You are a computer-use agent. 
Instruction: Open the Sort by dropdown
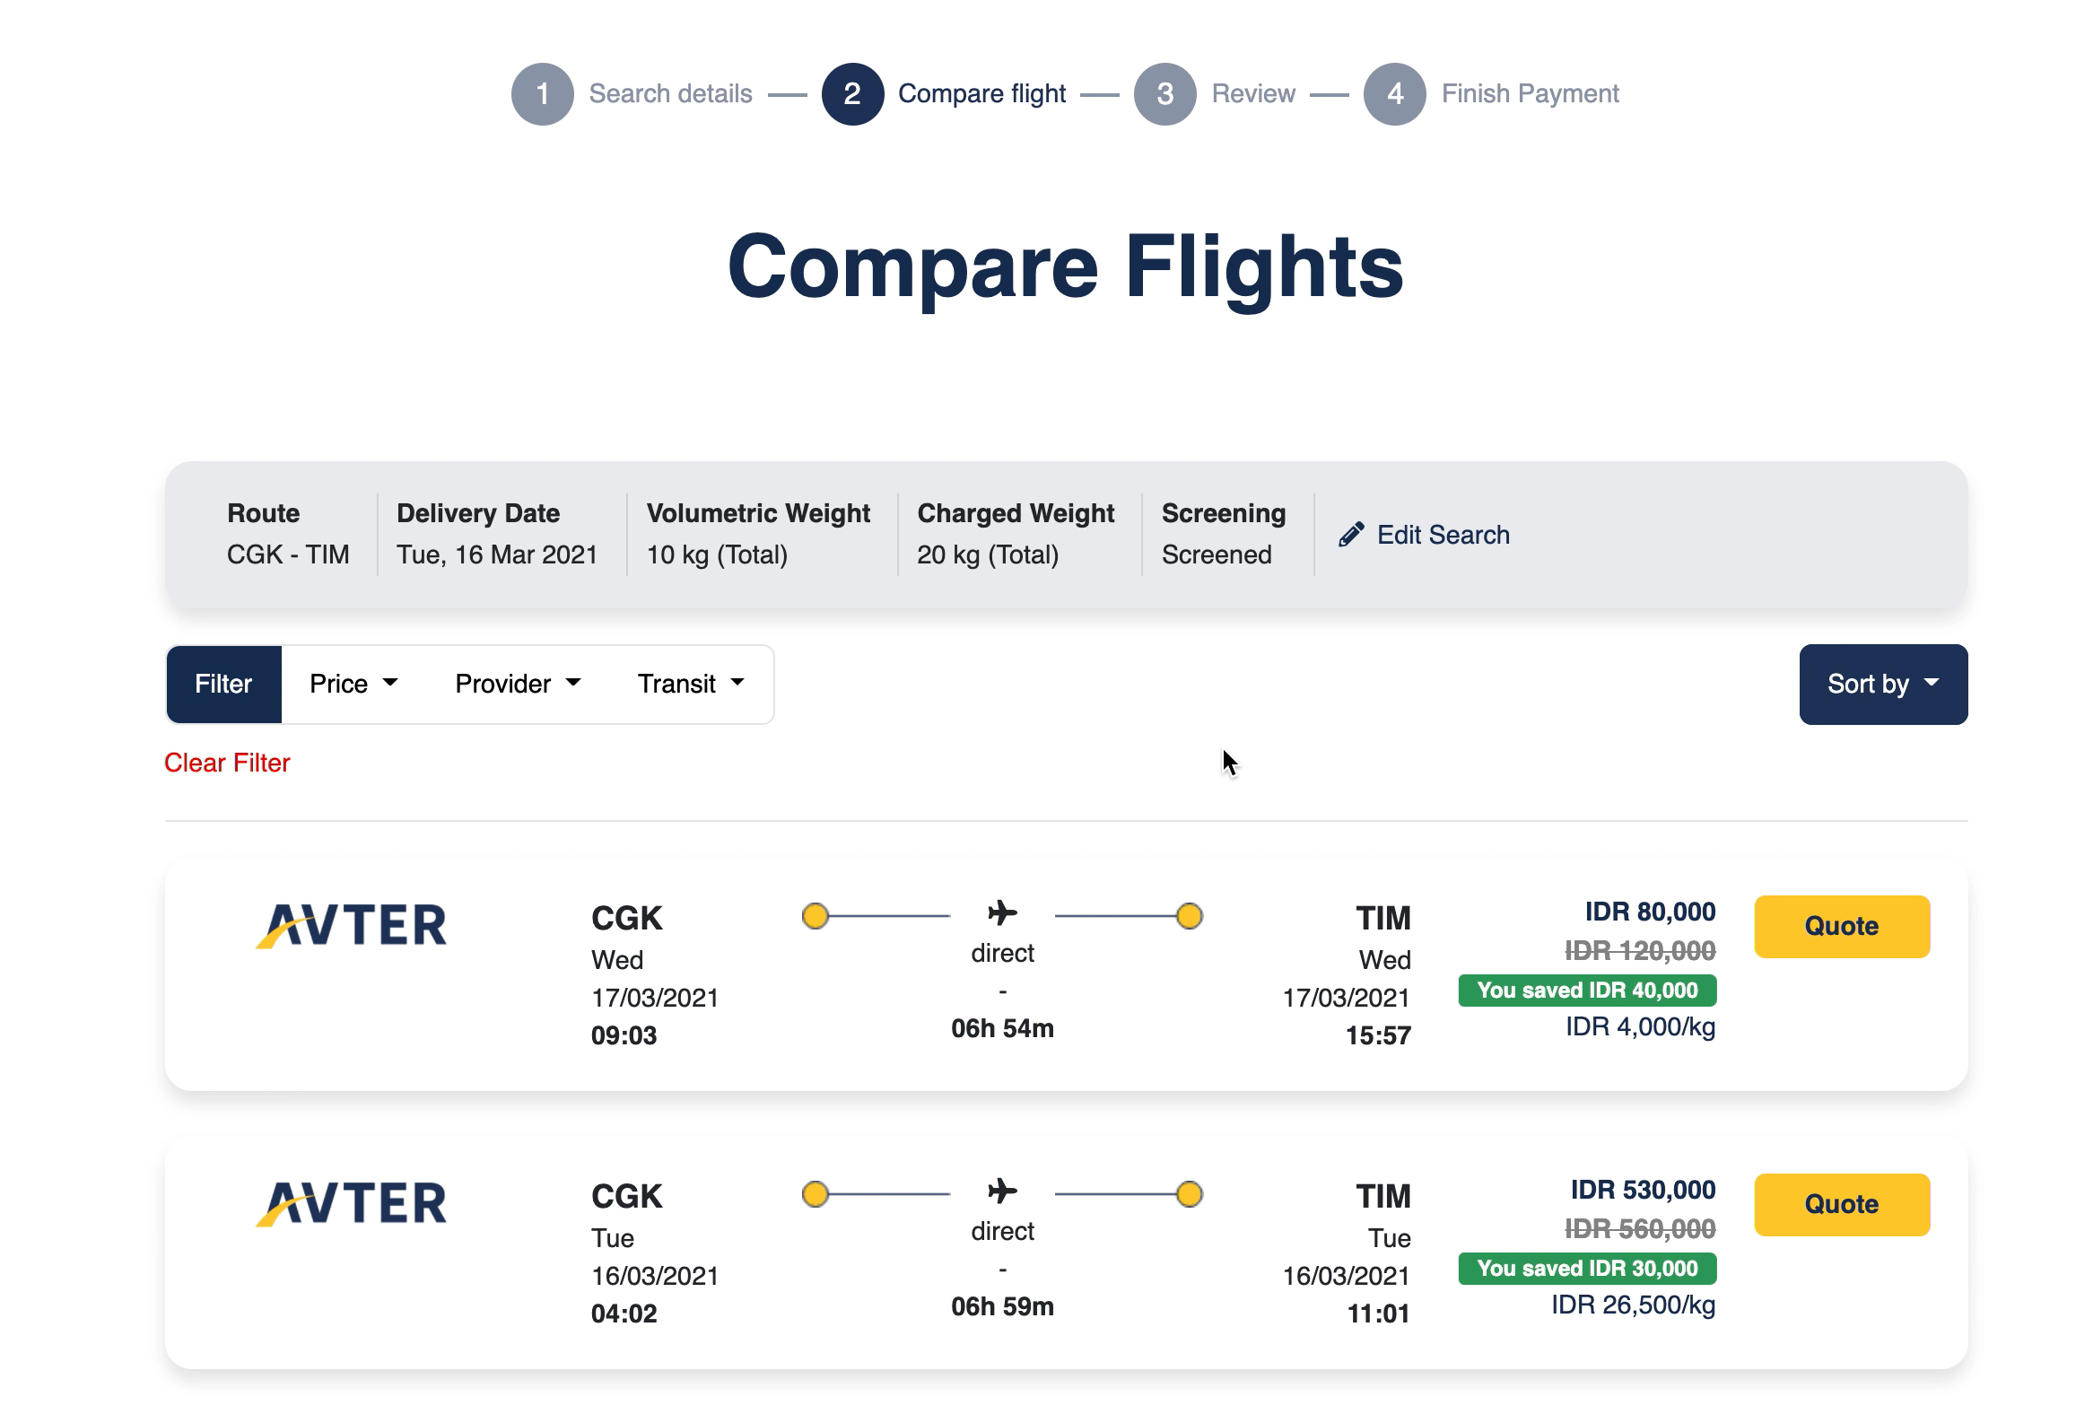(1883, 684)
